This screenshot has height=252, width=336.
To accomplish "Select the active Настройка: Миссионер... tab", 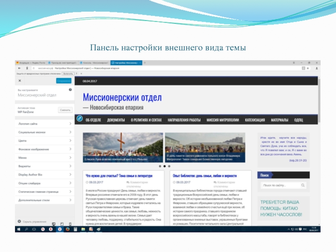I will (x=126, y=63).
